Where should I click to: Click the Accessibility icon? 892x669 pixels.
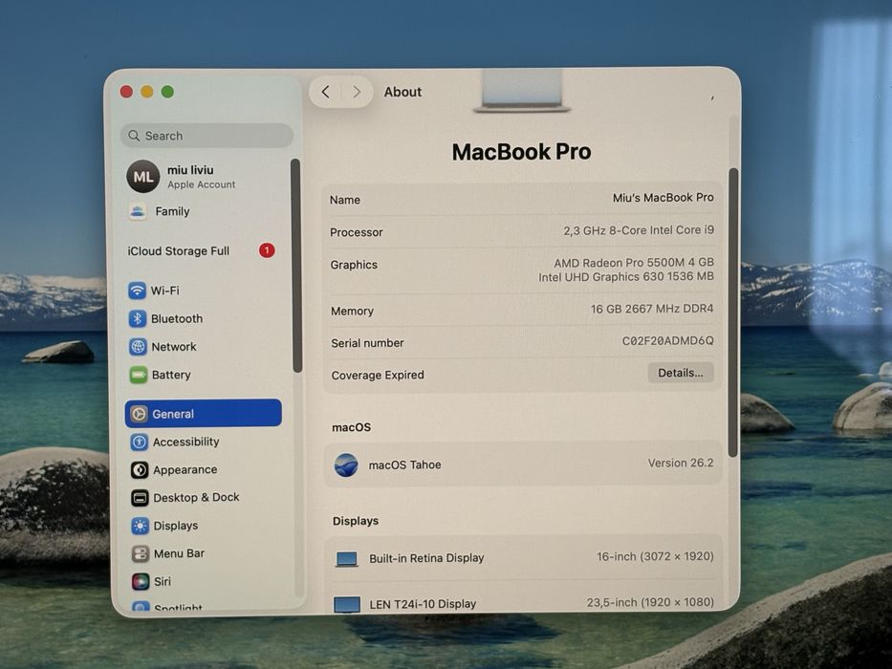(140, 442)
